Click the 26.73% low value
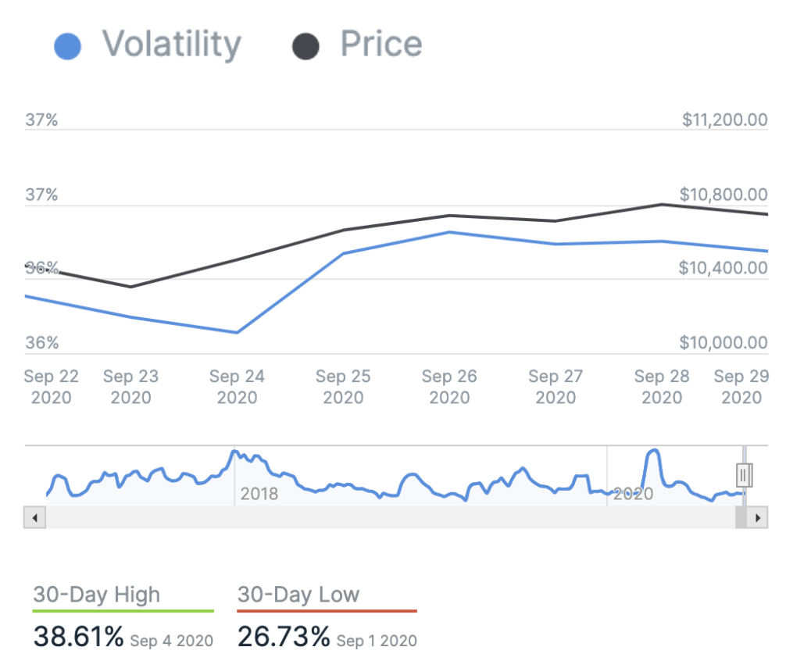This screenshot has height=661, width=786. click(x=284, y=637)
